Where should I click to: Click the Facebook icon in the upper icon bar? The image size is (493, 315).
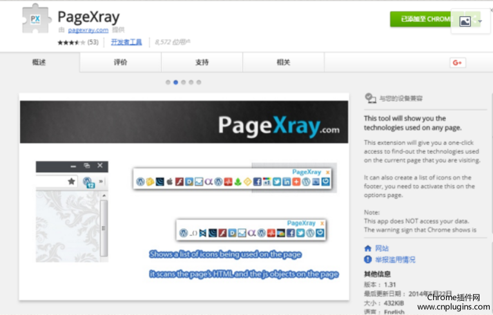click(x=257, y=182)
